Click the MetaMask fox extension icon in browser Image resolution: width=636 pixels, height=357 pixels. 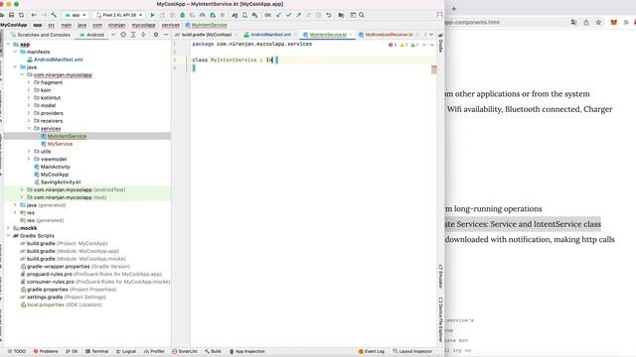tap(614, 22)
